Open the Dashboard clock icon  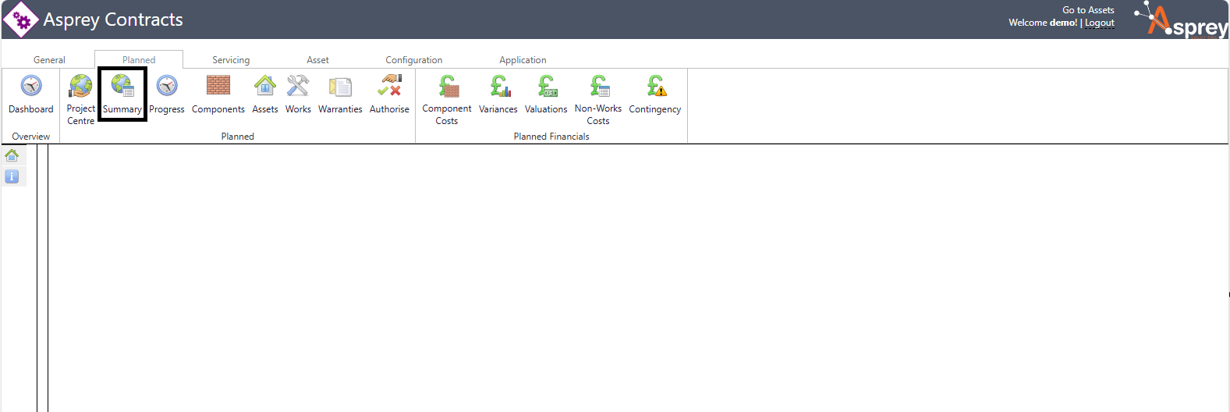31,86
